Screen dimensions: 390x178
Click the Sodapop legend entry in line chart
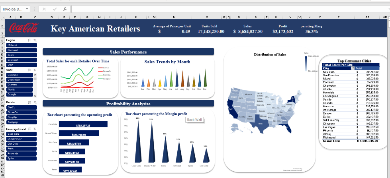[105, 79]
